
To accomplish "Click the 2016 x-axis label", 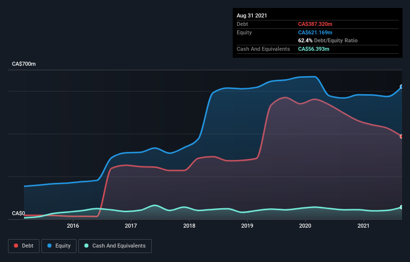I will coord(73,226).
